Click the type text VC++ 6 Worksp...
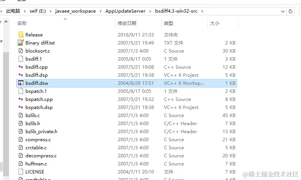301x180 pixels. click(x=184, y=83)
